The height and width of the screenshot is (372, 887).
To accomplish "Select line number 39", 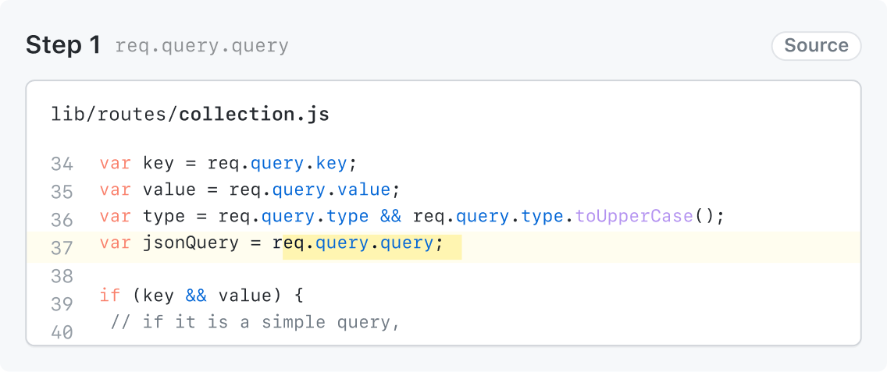I will tap(62, 303).
